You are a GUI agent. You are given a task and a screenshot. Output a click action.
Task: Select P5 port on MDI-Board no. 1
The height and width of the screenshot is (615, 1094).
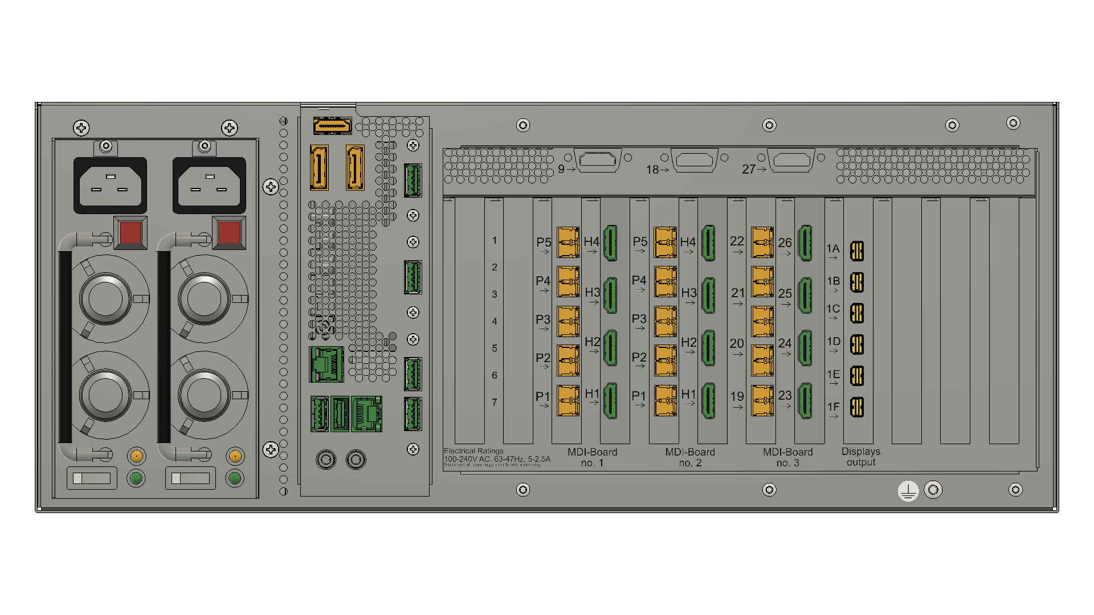pos(568,243)
